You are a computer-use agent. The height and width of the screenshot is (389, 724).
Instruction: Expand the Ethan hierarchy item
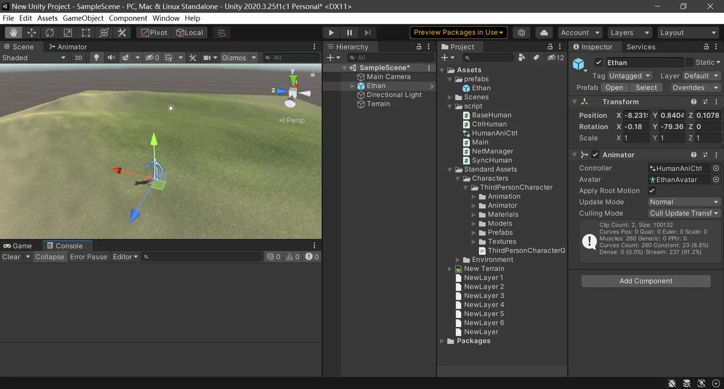point(353,86)
